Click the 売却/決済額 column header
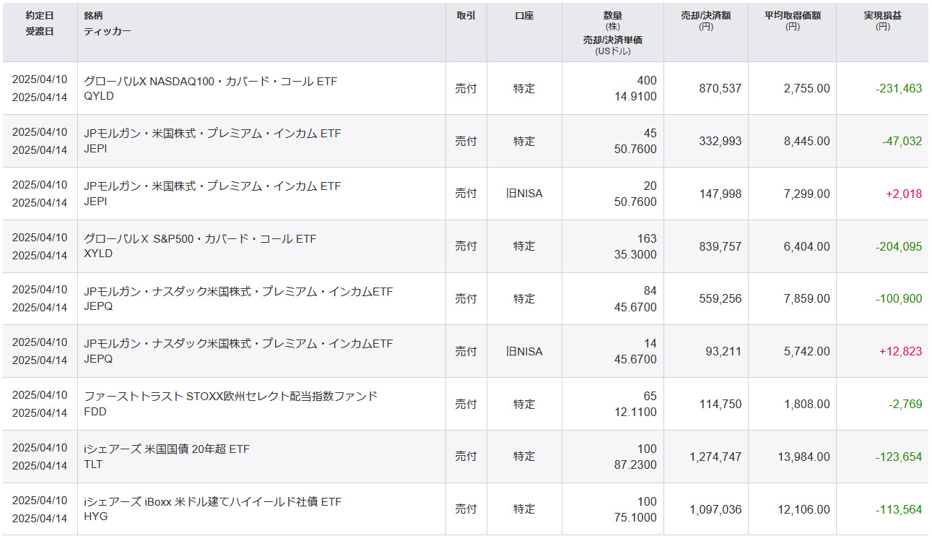Viewport: 932px width, 549px height. click(705, 15)
